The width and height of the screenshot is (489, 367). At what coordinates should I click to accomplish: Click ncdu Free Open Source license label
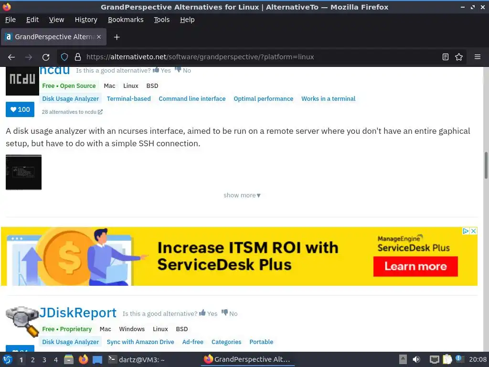pyautogui.click(x=69, y=86)
